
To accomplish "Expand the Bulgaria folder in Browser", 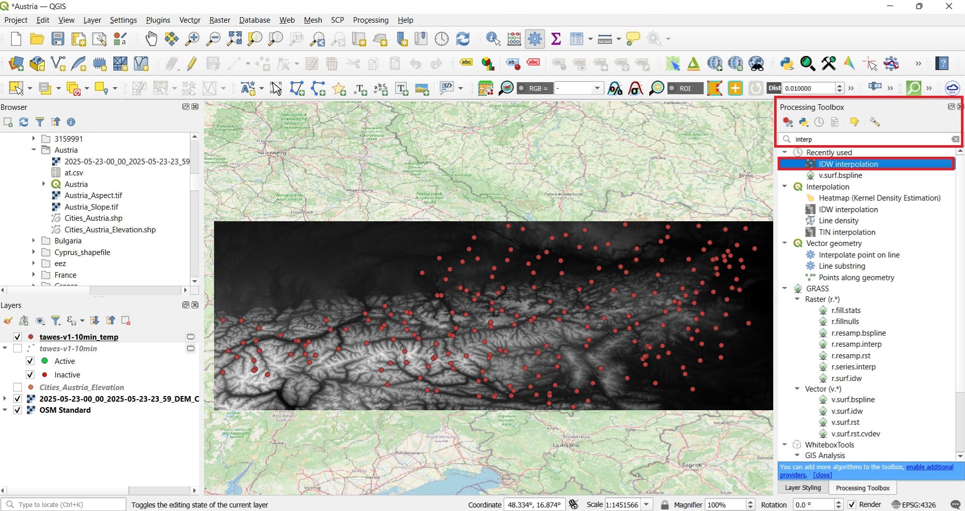I will tap(34, 241).
